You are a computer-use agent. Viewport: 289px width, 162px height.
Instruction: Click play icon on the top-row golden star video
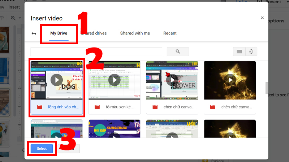pyautogui.click(x=230, y=80)
